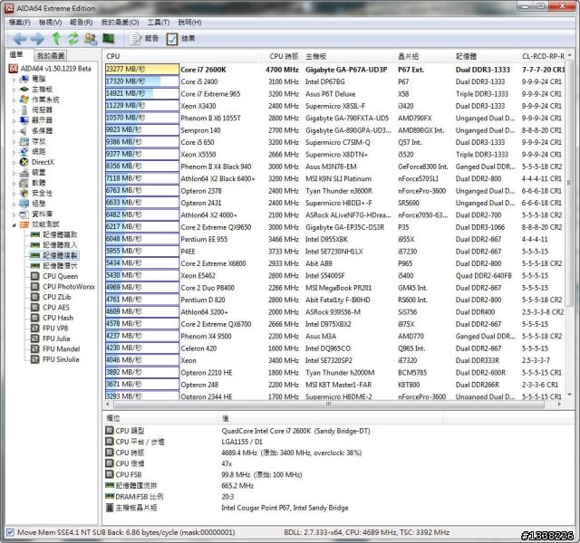Image resolution: width=580 pixels, height=543 pixels.
Task: Expand the tree node just below DirectX
Action: point(14,172)
